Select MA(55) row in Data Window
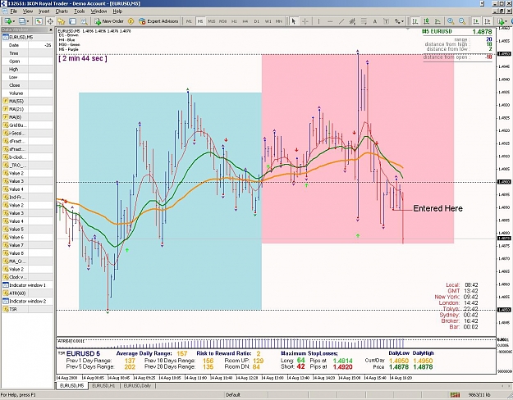This screenshot has width=513, height=400. 27,101
